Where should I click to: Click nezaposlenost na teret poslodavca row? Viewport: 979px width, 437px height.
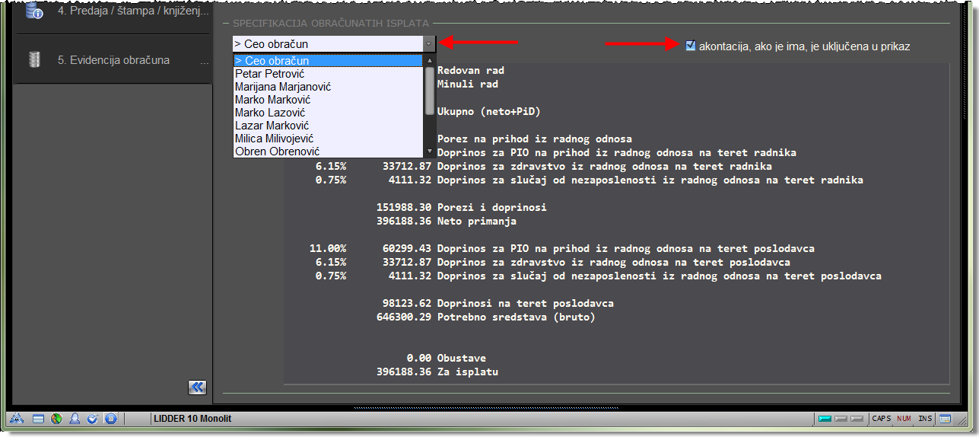[598, 276]
